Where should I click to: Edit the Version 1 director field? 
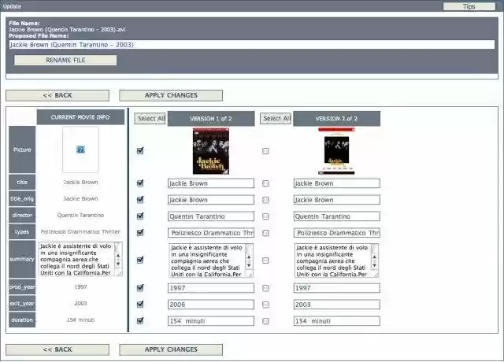pos(211,216)
